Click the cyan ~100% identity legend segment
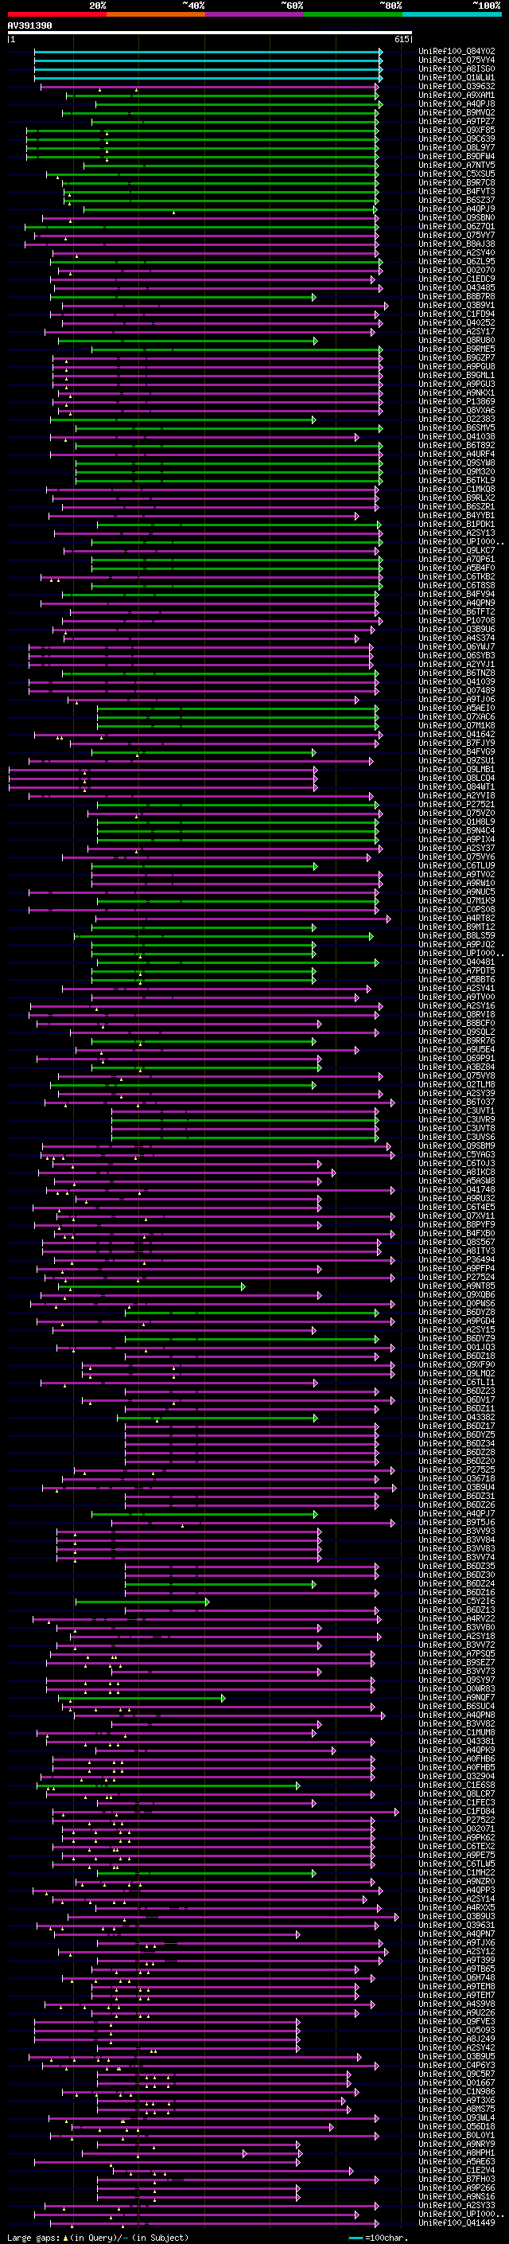509x2244 pixels. pyautogui.click(x=452, y=14)
